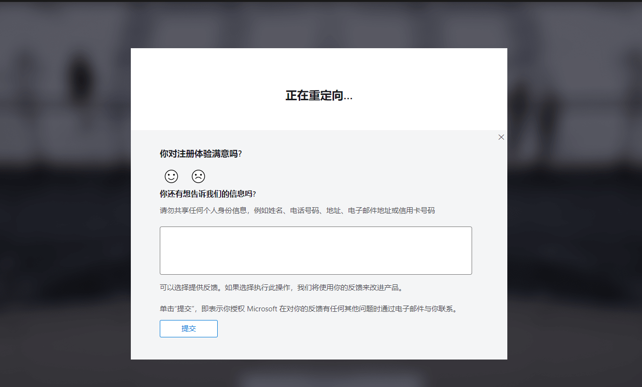Click into the feedback comments text box
Image resolution: width=642 pixels, height=387 pixels.
(x=316, y=251)
